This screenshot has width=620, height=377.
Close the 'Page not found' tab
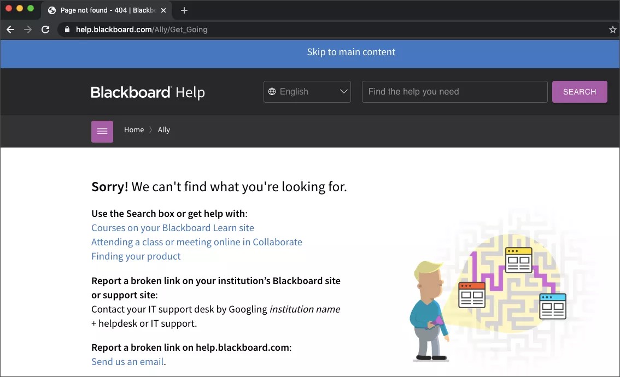click(163, 10)
